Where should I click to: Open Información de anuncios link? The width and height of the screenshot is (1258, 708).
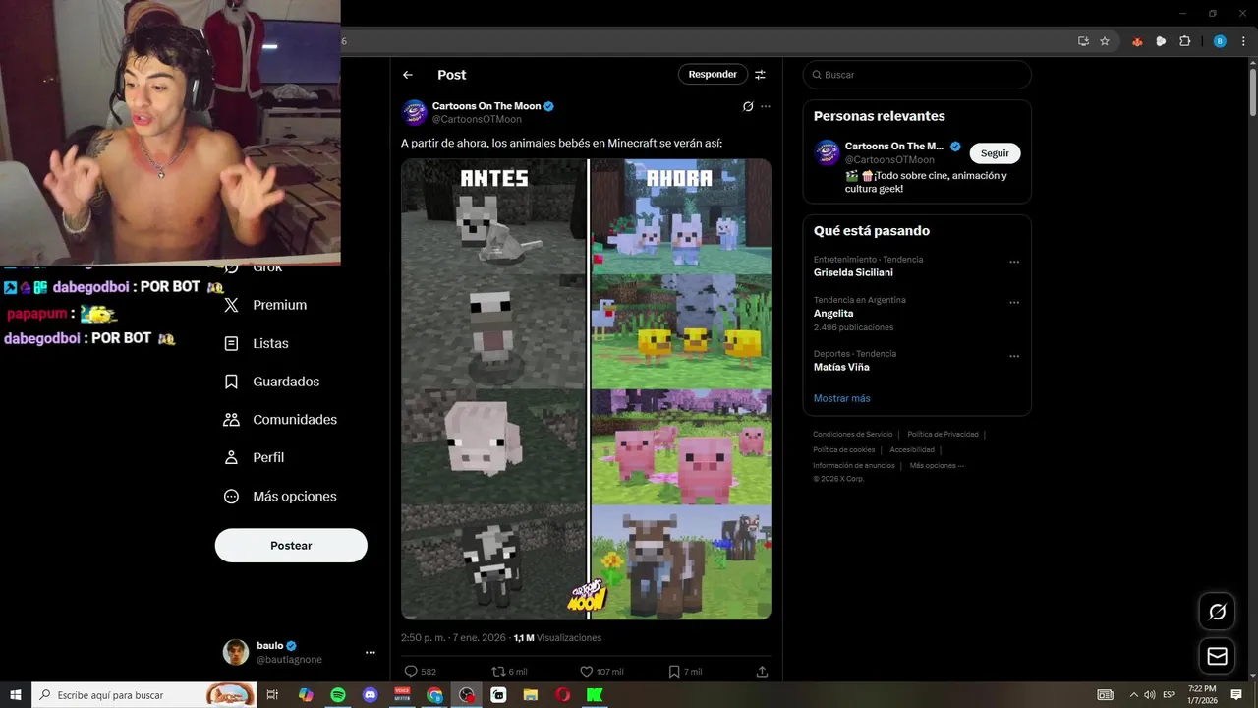854,465
